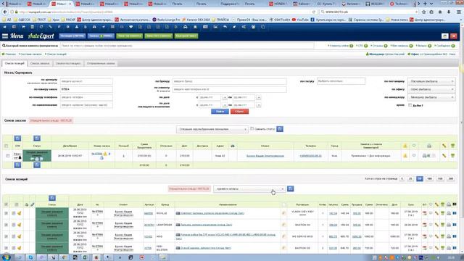Toggle the Сменить статус checkbox
The image size is (464, 261).
coord(252,129)
